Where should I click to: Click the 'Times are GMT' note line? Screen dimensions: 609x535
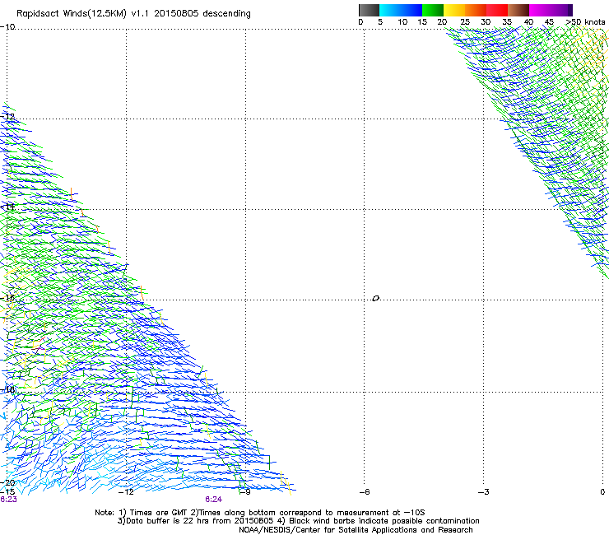click(x=260, y=513)
